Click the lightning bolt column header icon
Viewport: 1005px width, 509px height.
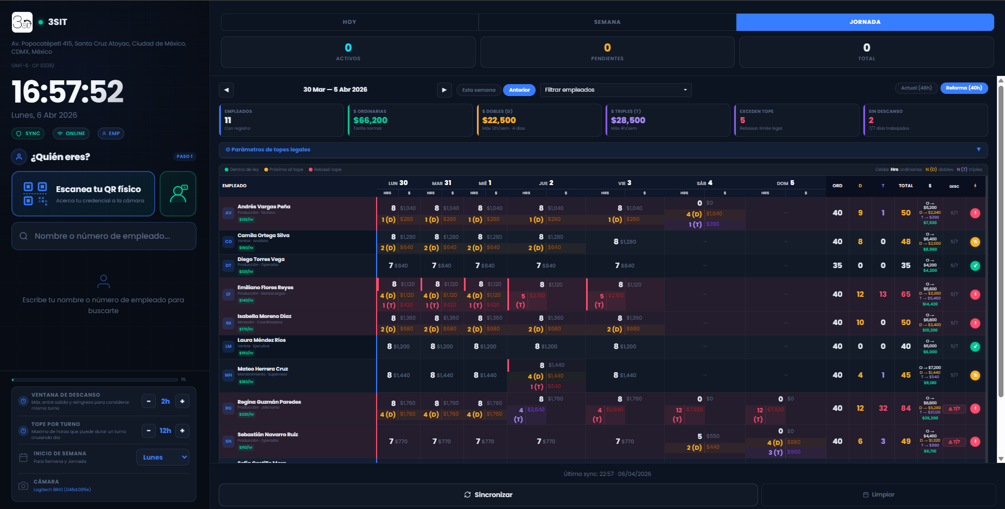tap(975, 186)
